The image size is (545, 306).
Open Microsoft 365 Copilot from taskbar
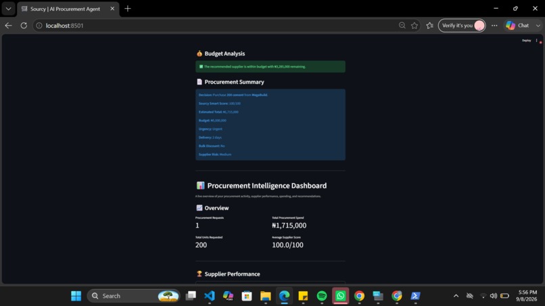[228, 296]
